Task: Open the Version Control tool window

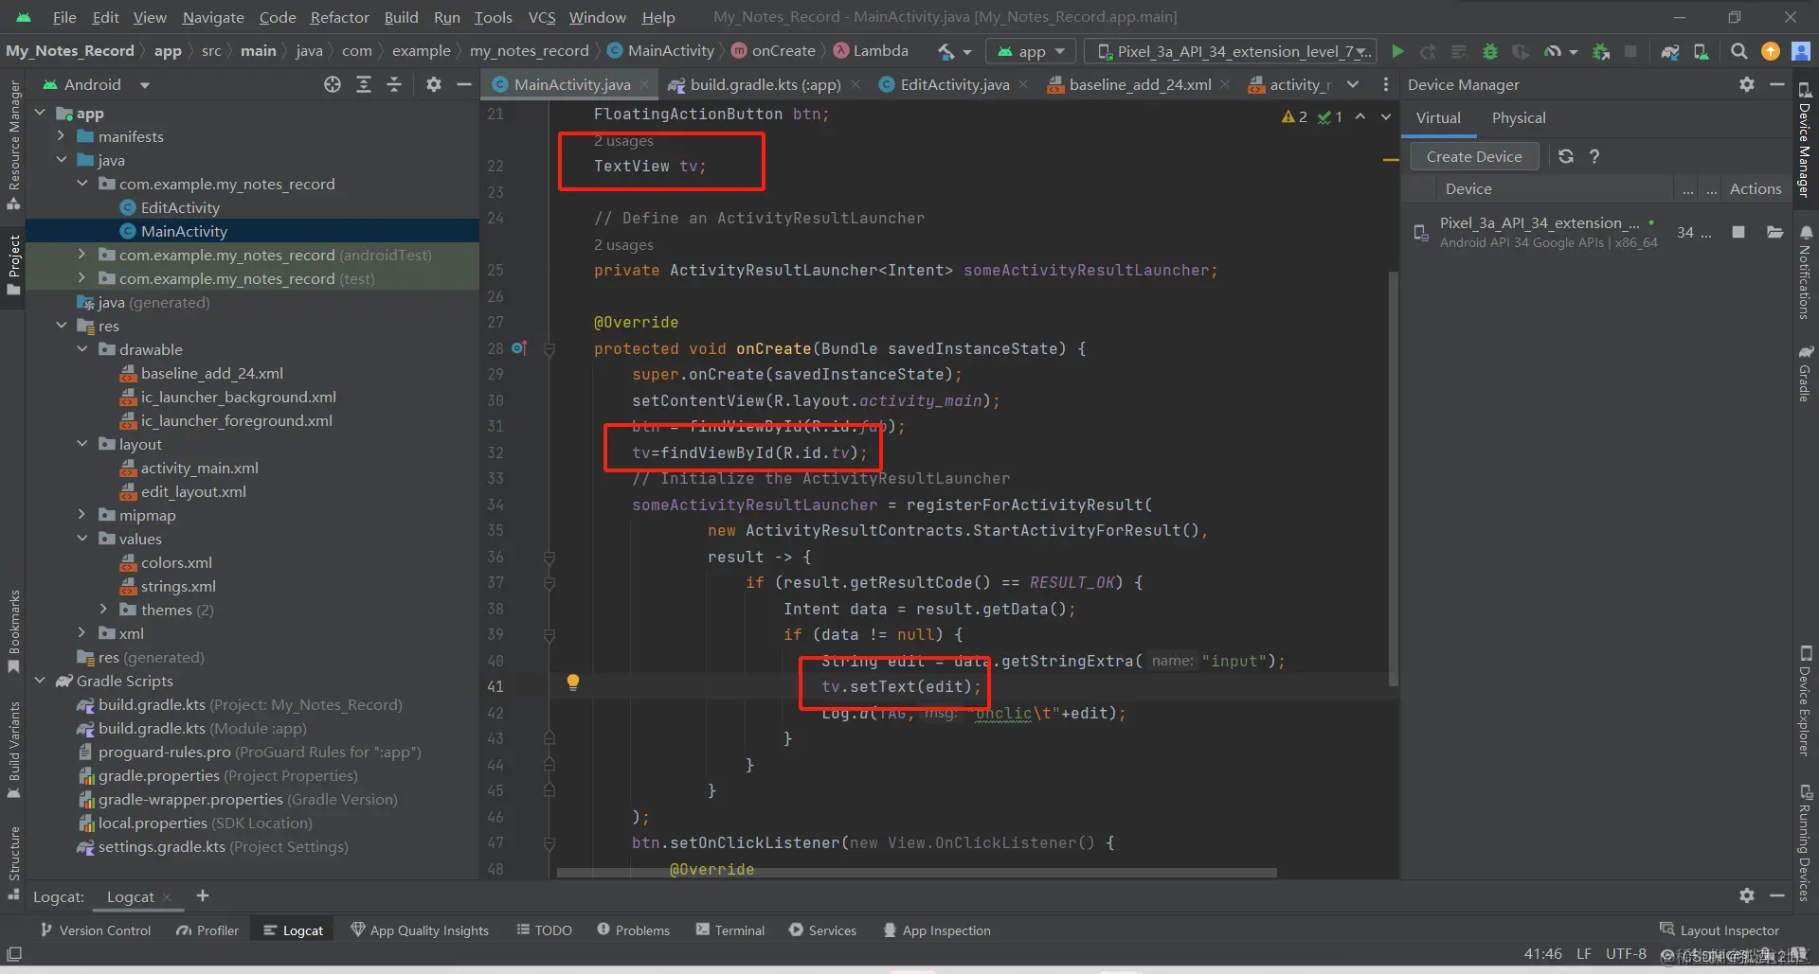Action: coord(95,930)
